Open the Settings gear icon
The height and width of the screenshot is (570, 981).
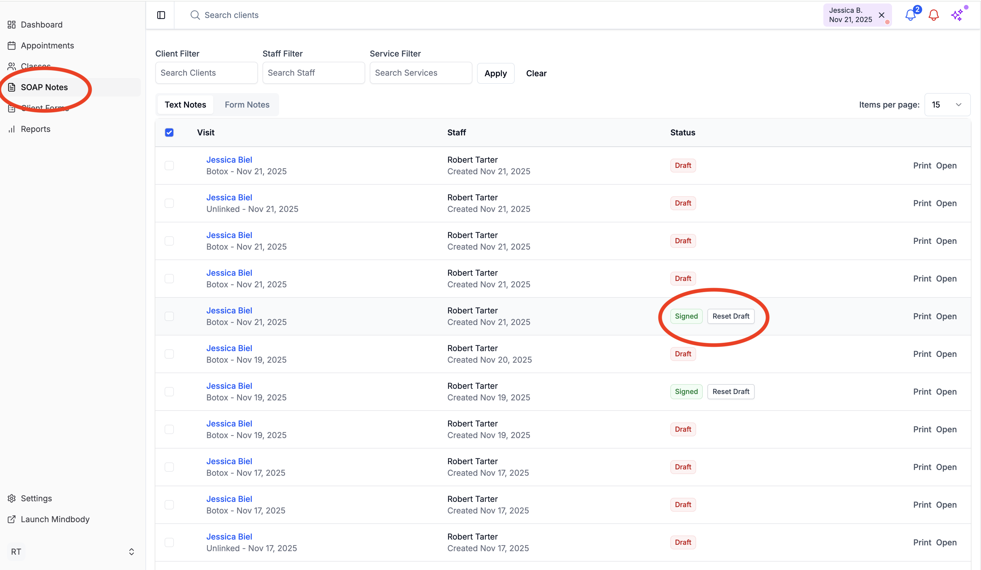click(12, 498)
